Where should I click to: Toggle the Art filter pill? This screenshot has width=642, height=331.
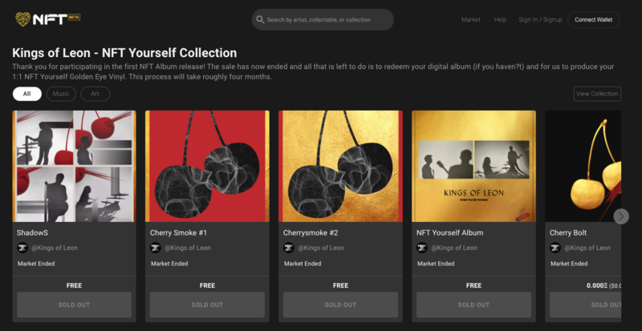[x=95, y=94]
